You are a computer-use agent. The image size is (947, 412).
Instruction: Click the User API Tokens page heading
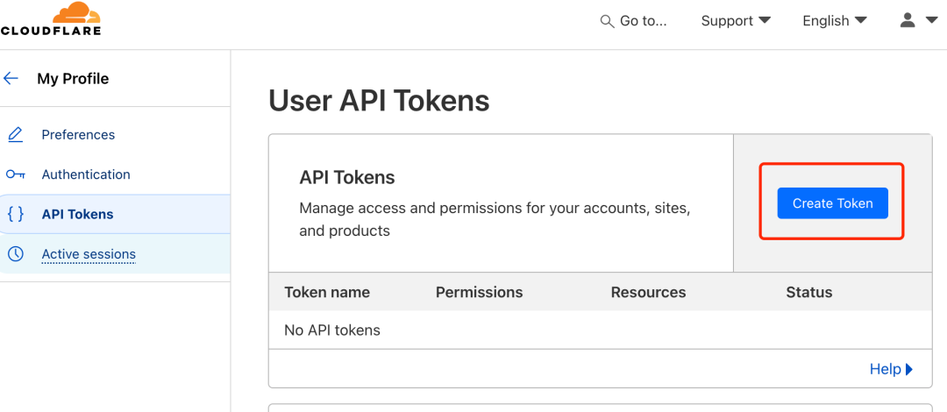click(x=379, y=101)
